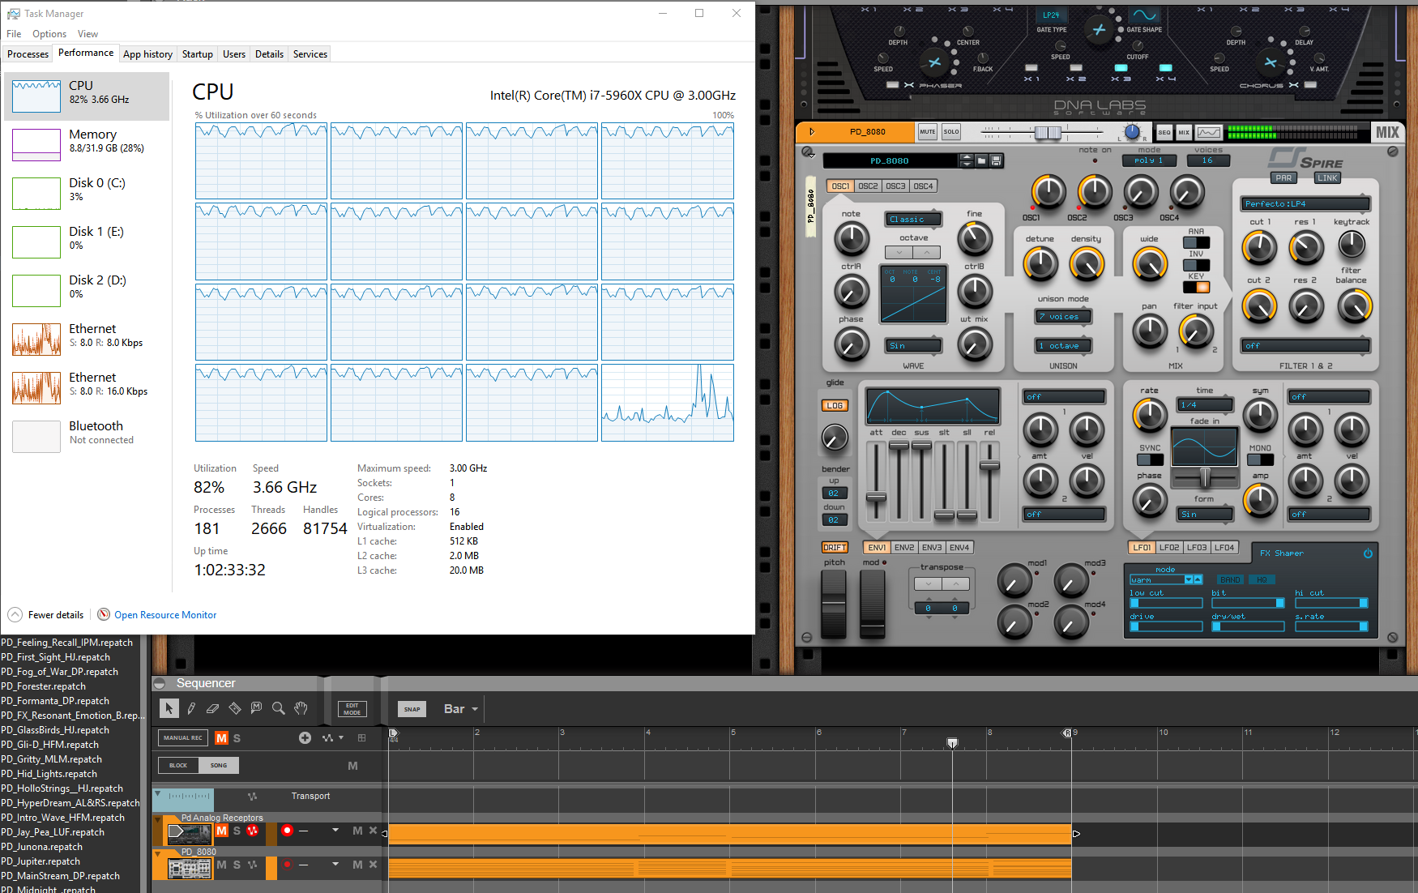This screenshot has height=893, width=1418.
Task: Toggle the ANA switch in Spire mix
Action: coord(1196,242)
